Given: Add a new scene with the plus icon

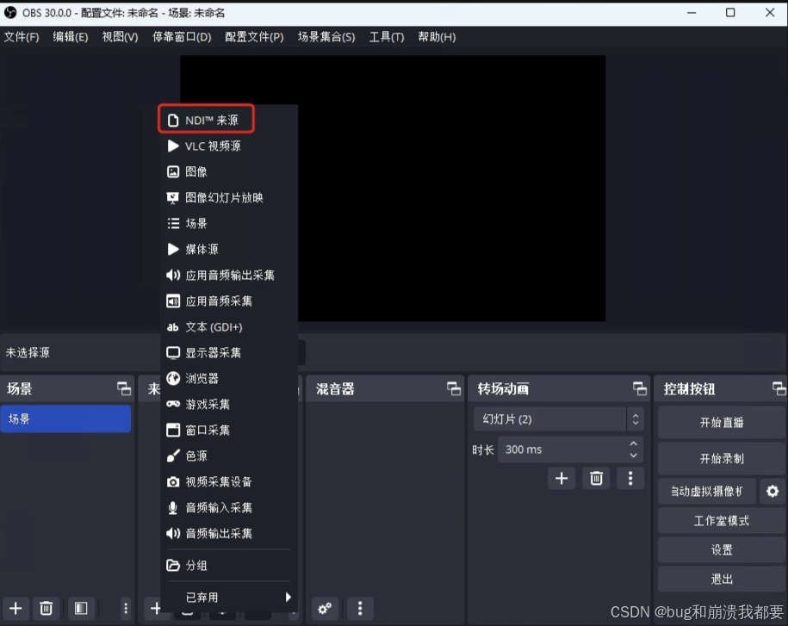Looking at the screenshot, I should (15, 609).
